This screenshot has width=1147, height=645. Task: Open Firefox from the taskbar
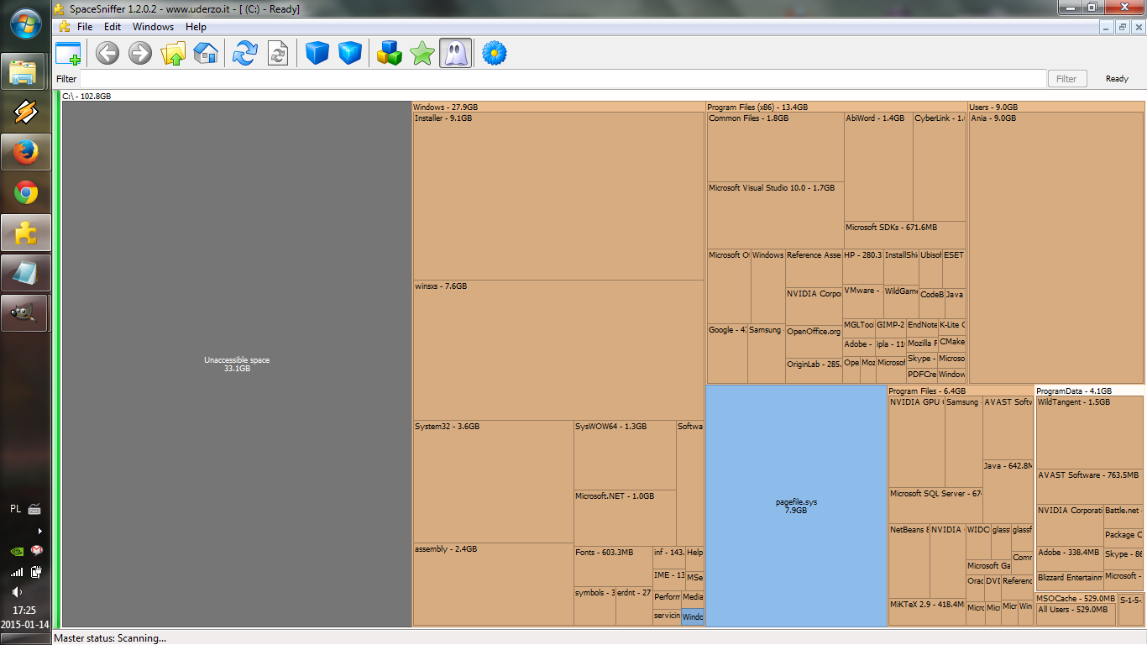click(x=26, y=152)
